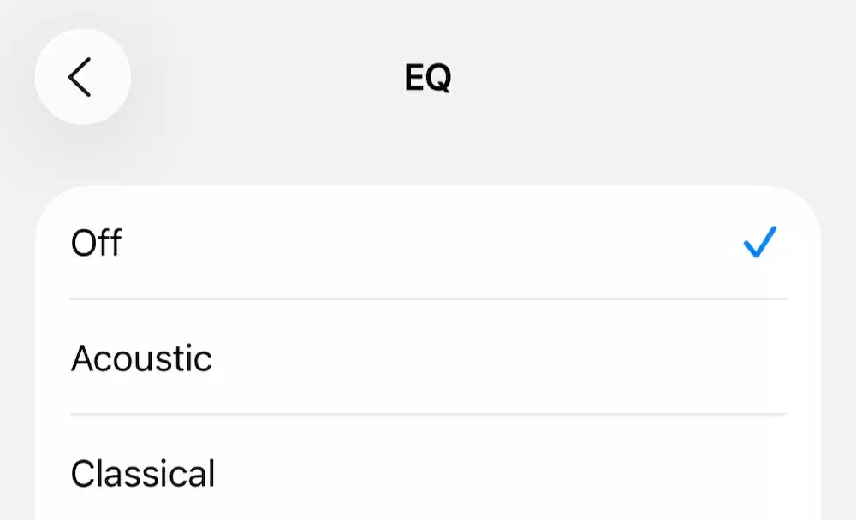Click the Classical label text
Viewport: 856px width, 520px height.
coord(143,473)
